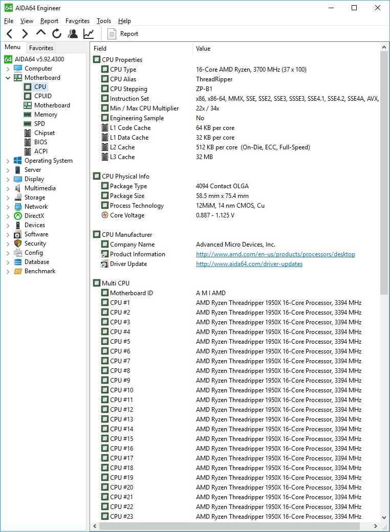The width and height of the screenshot is (390, 532).
Task: Click the L3 Cache chip icon
Action: (105, 157)
